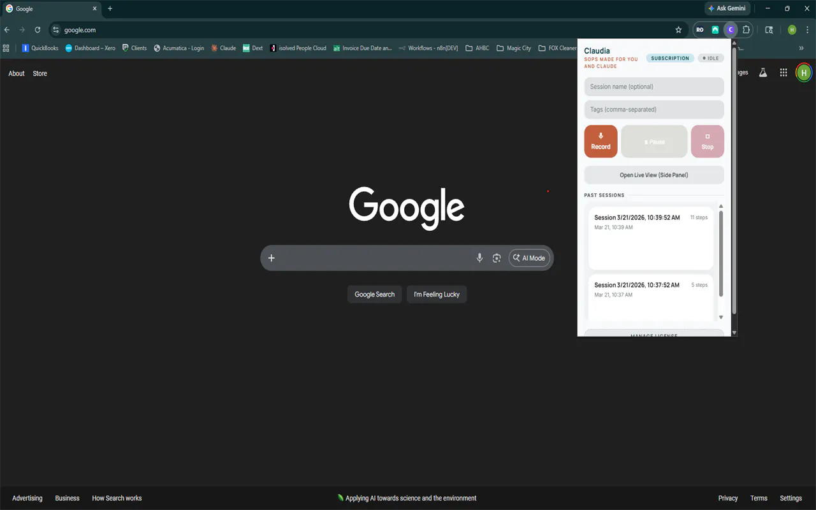The width and height of the screenshot is (816, 510).
Task: Open Live View (Side Panel)
Action: 654,175
